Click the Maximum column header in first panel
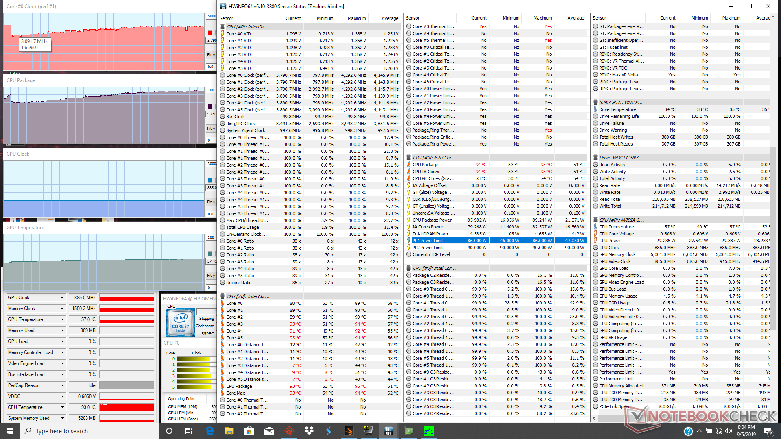The height and width of the screenshot is (439, 781). [x=356, y=18]
